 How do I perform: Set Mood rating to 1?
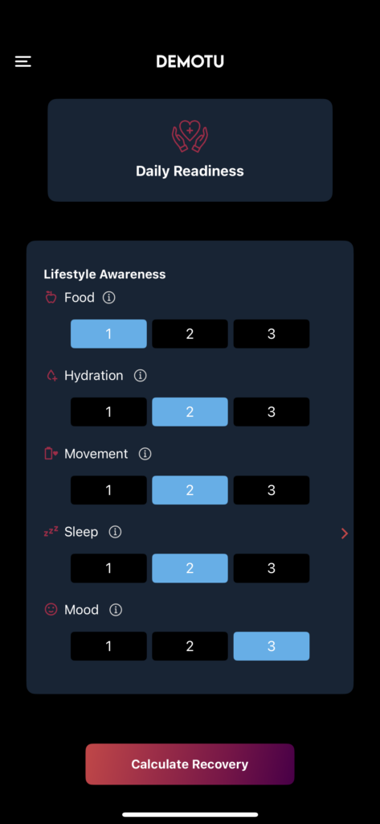tap(108, 646)
